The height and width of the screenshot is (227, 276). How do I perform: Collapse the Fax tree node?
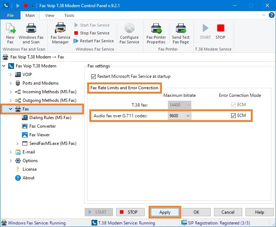tap(11, 109)
